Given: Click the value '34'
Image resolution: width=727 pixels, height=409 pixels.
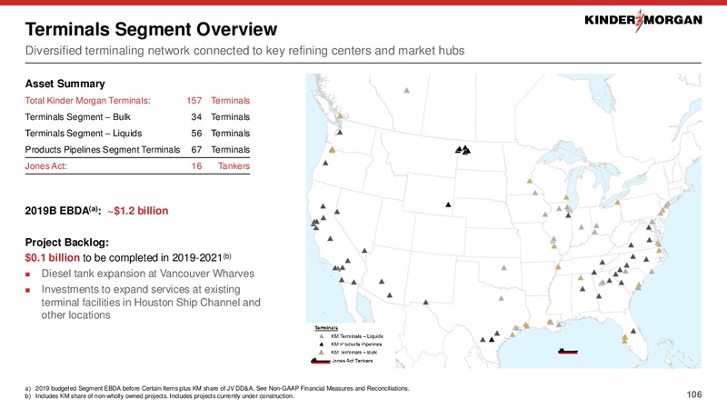Looking at the screenshot, I should coord(196,117).
